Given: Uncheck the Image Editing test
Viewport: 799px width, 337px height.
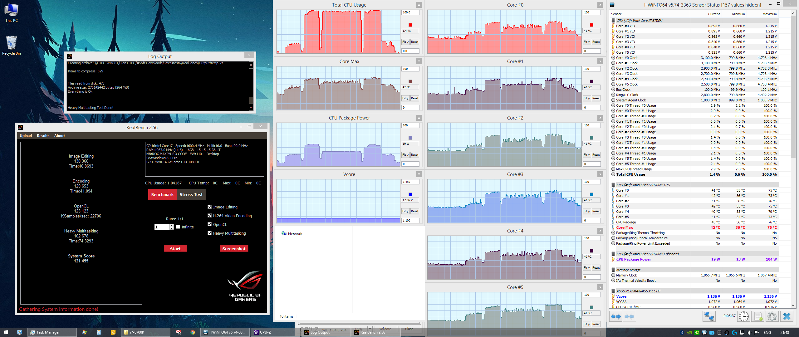Looking at the screenshot, I should [210, 207].
